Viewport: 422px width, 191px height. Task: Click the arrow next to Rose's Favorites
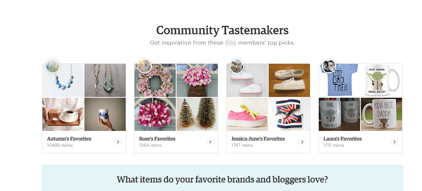pos(210,142)
